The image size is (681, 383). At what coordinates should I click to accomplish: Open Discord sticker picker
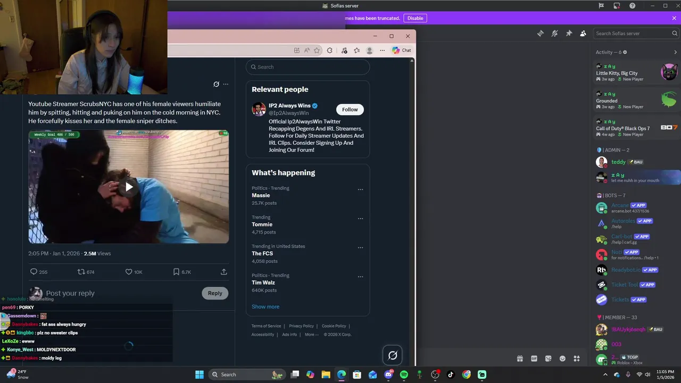[x=548, y=359]
